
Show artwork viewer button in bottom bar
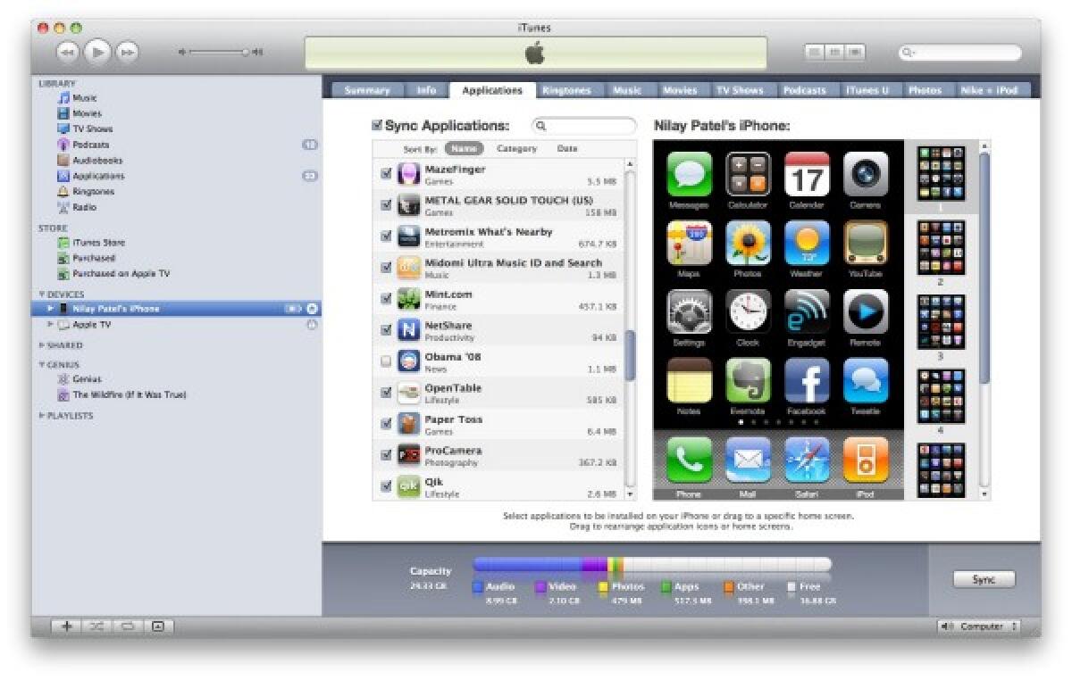tap(158, 626)
